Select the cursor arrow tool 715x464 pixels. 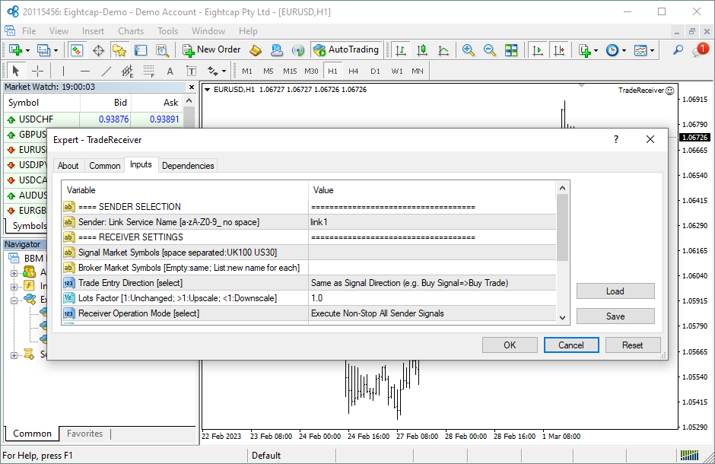click(x=16, y=71)
